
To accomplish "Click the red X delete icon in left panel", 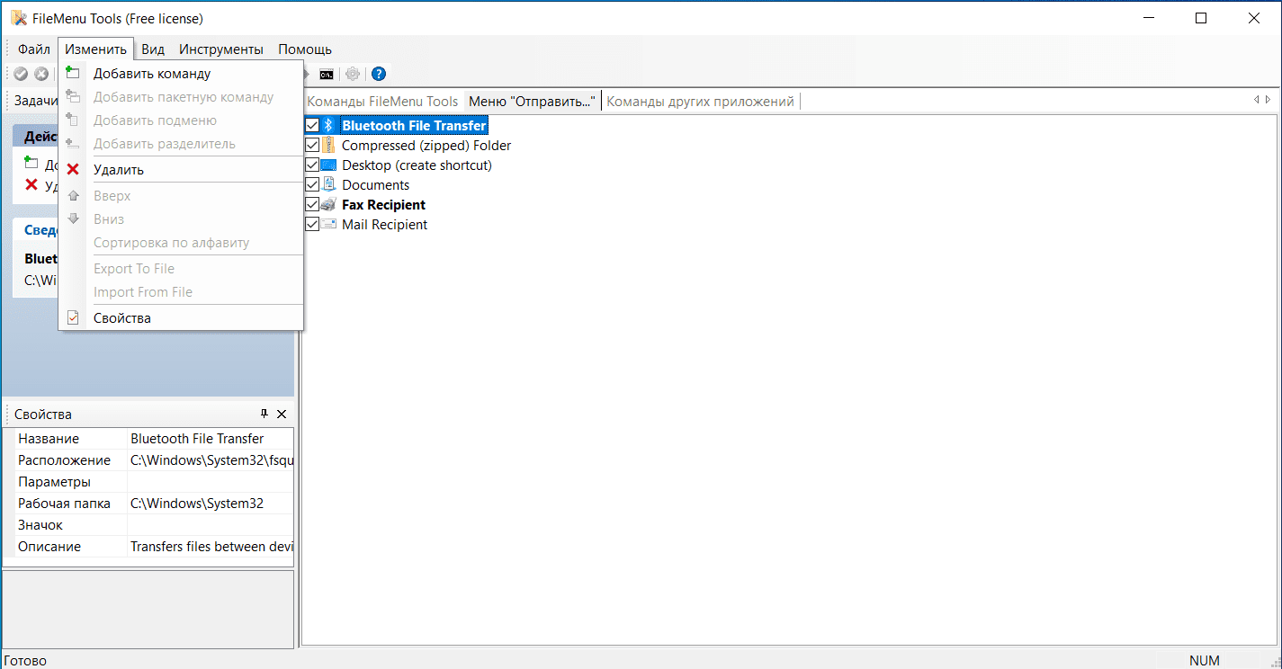I will pos(31,185).
